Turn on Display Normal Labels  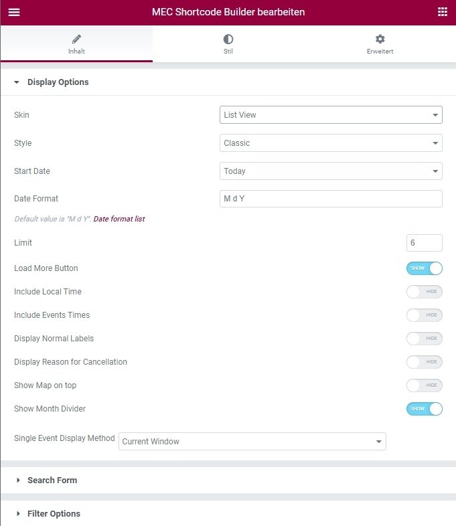point(425,339)
